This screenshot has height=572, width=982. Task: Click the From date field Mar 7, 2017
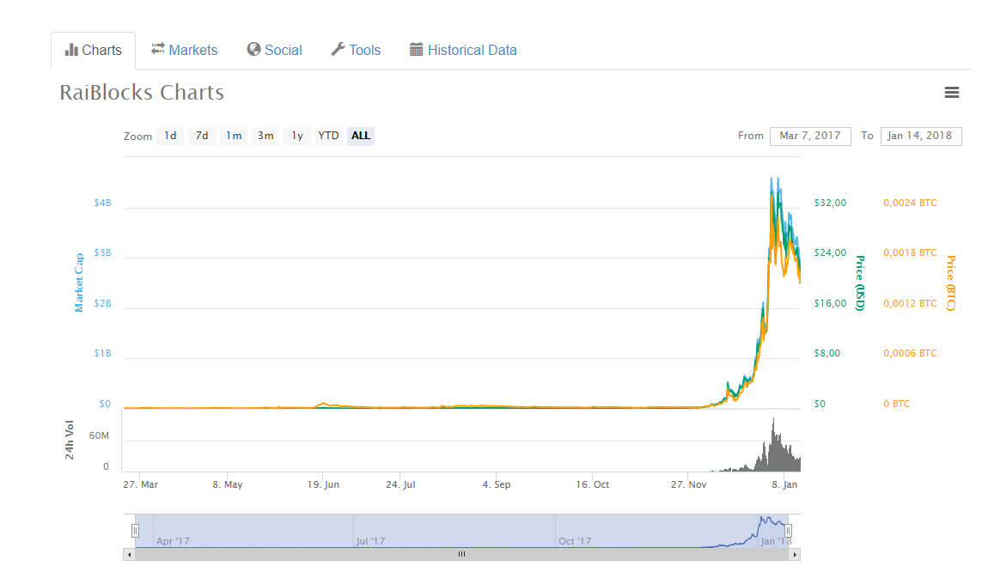click(x=810, y=136)
